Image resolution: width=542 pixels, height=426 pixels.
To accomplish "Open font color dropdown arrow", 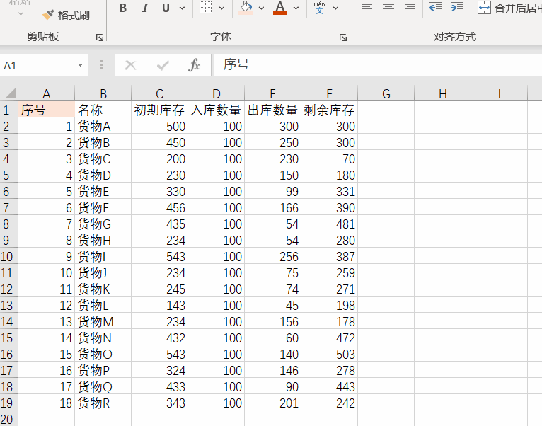I will (x=296, y=8).
